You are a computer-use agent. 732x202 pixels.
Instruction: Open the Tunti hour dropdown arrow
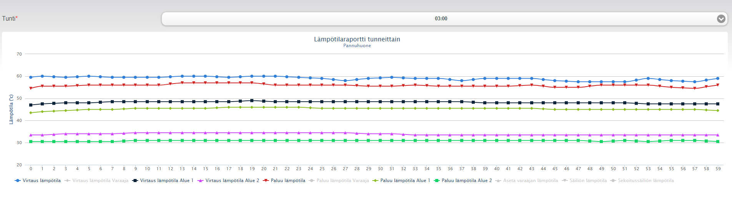(x=721, y=19)
